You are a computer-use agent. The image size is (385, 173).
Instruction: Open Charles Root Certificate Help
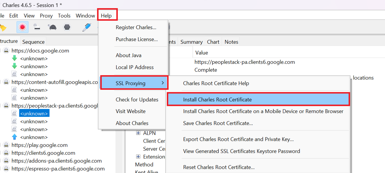[216, 83]
